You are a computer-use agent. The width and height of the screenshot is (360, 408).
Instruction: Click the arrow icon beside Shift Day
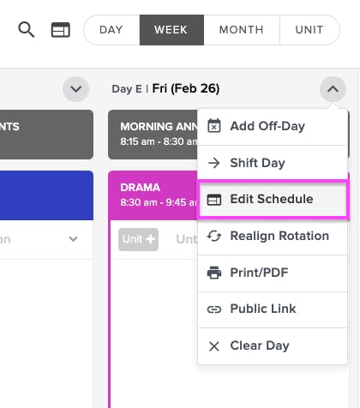click(214, 163)
